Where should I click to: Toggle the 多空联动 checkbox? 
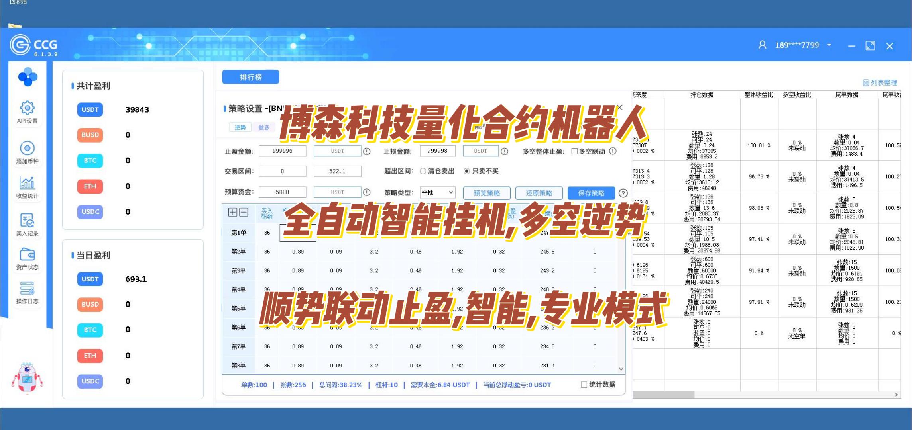tap(574, 151)
